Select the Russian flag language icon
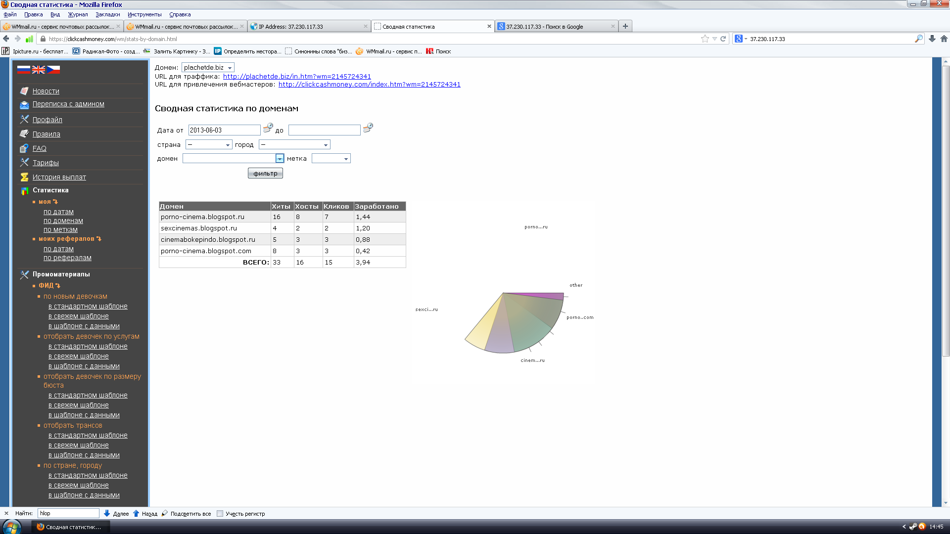Screen dimensions: 950x534 [24, 70]
